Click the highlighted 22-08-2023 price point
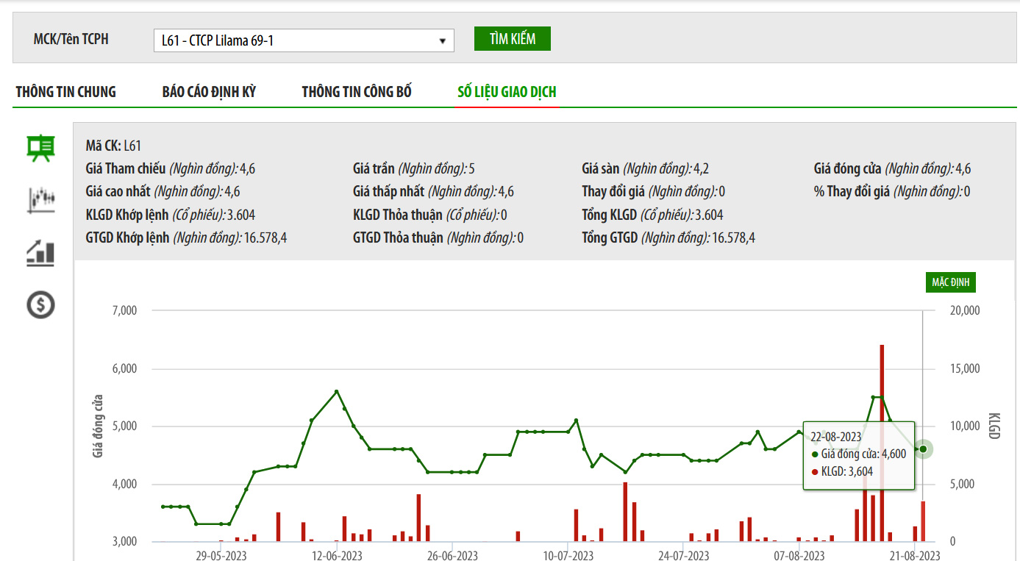1020x561 pixels. (x=924, y=449)
